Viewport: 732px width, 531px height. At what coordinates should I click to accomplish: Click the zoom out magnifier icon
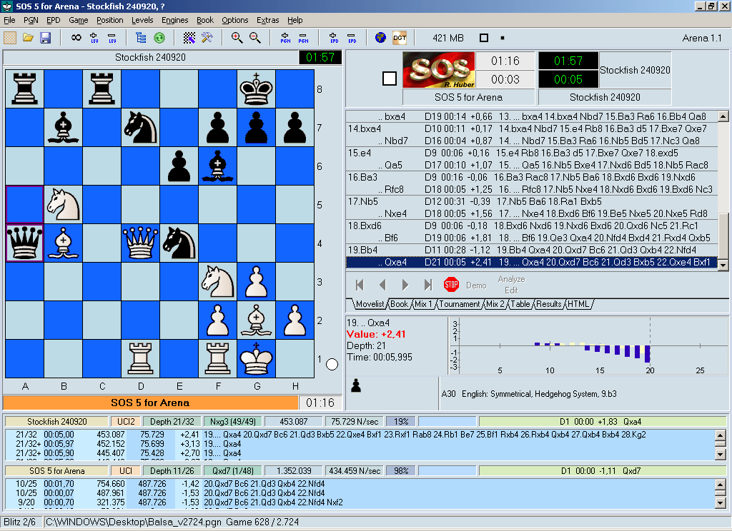pyautogui.click(x=254, y=38)
